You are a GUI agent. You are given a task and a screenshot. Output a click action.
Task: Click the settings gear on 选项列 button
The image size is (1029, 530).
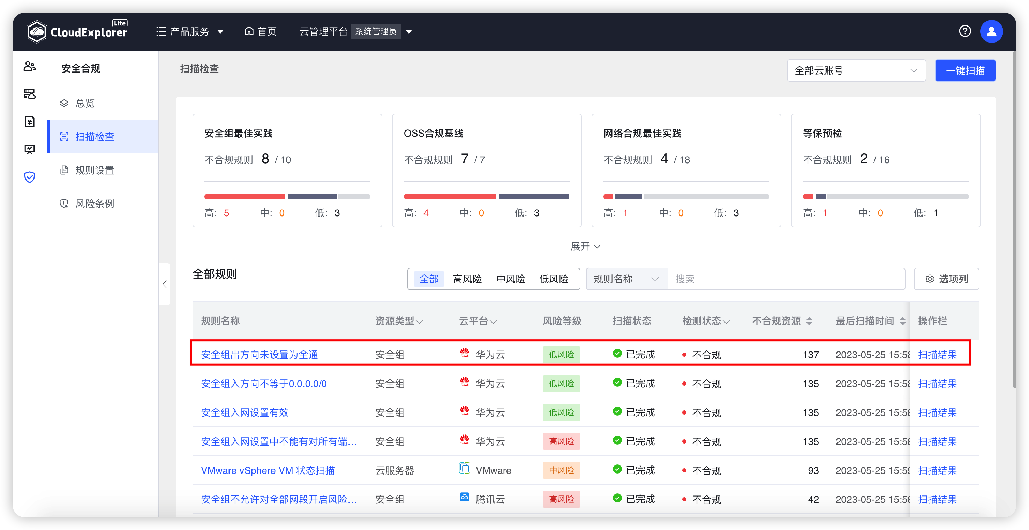click(x=930, y=279)
